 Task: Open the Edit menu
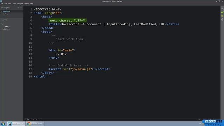6,3
